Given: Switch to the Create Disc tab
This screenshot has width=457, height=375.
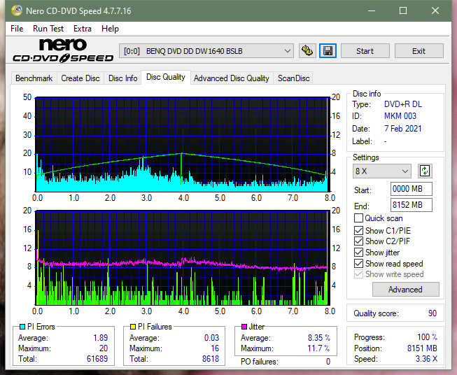Looking at the screenshot, I should click(x=80, y=78).
